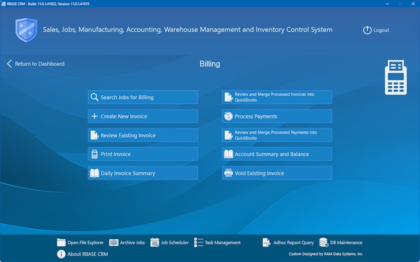Screen dimensions: 420x262
Task: Click the Archive Jobs cabinet icon
Action: pyautogui.click(x=114, y=243)
